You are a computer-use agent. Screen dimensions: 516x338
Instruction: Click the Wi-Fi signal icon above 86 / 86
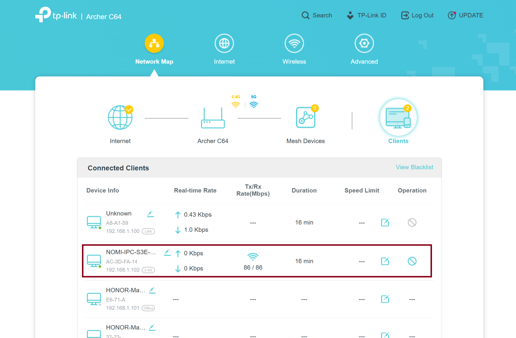[x=253, y=257]
